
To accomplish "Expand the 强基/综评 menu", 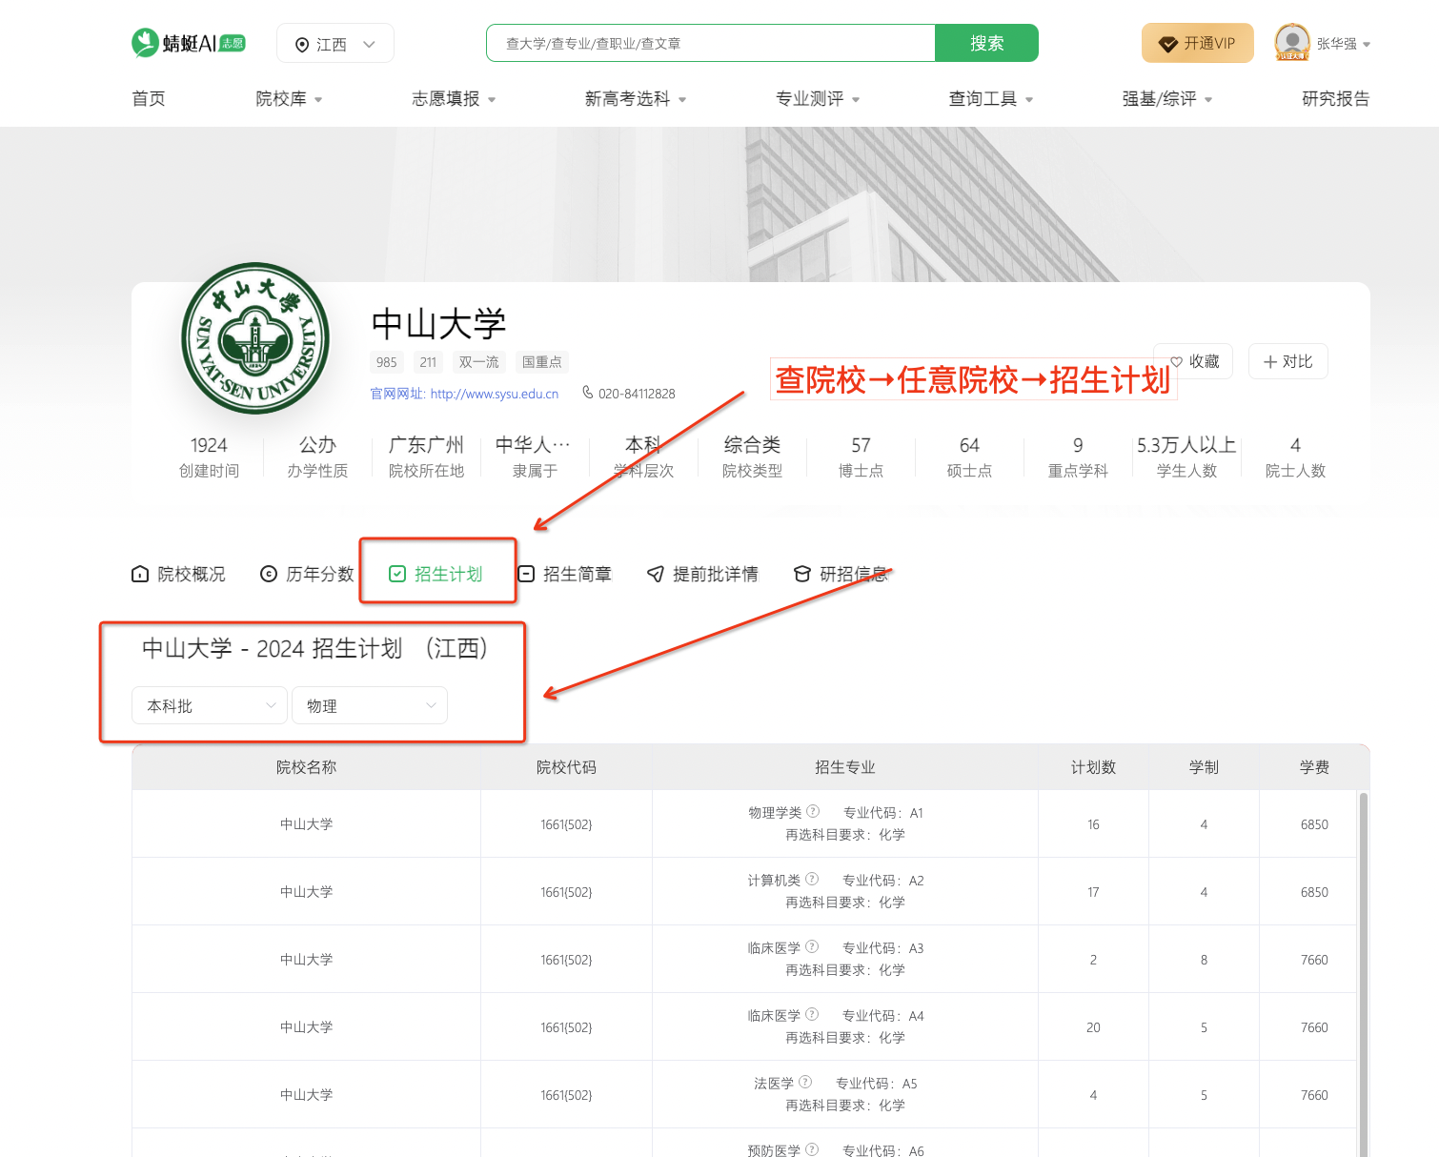I will click(1167, 99).
